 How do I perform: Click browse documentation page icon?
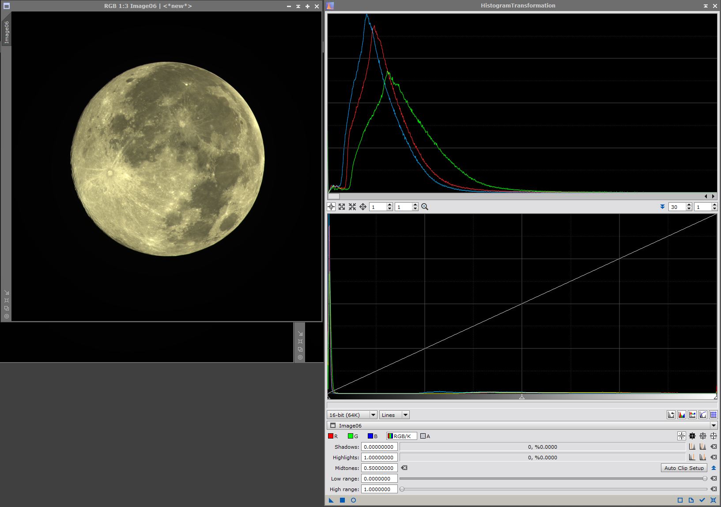(691, 500)
